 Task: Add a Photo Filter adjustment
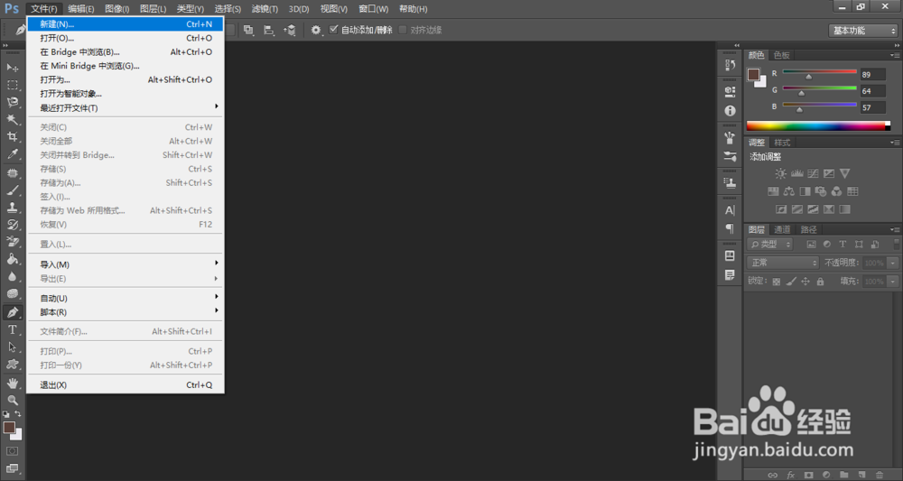tap(821, 191)
